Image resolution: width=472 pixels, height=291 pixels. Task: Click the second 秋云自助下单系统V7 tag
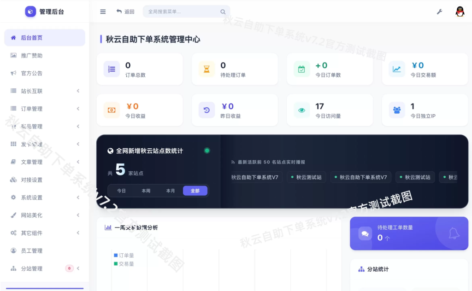pyautogui.click(x=360, y=177)
